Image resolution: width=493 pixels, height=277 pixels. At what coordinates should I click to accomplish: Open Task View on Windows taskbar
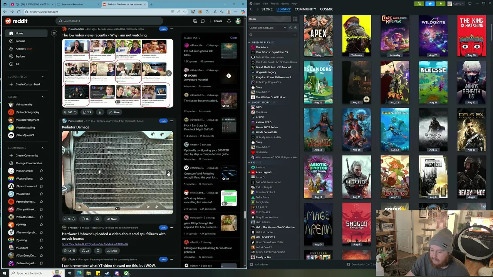[x=69, y=273]
